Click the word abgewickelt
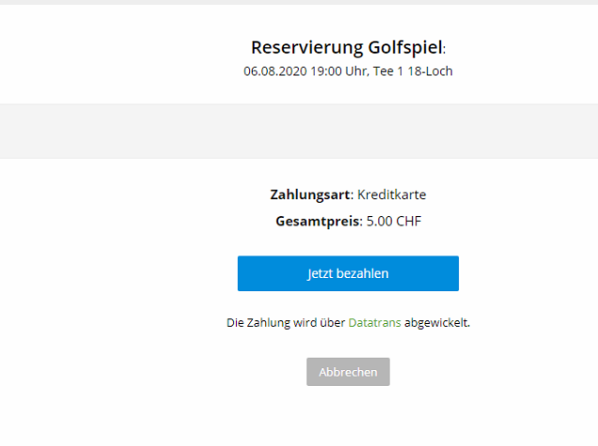 point(436,322)
